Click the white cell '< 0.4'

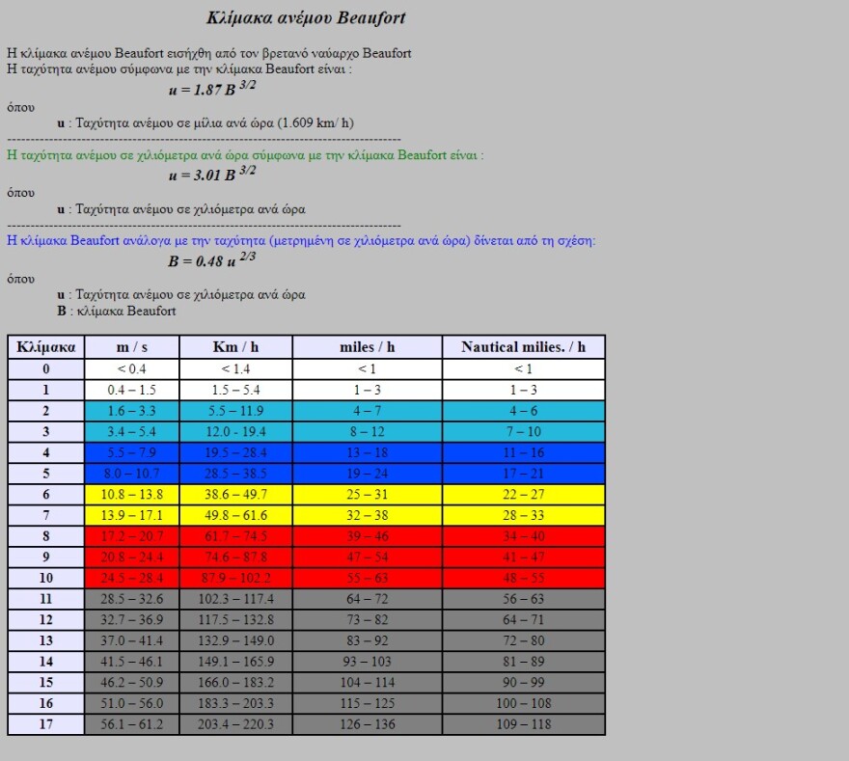pos(132,368)
